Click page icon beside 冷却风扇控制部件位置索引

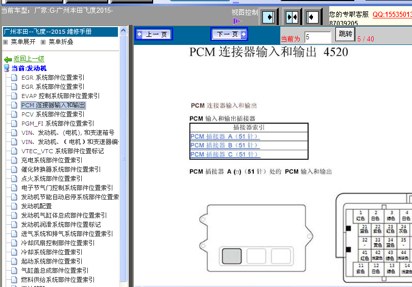(x=14, y=243)
